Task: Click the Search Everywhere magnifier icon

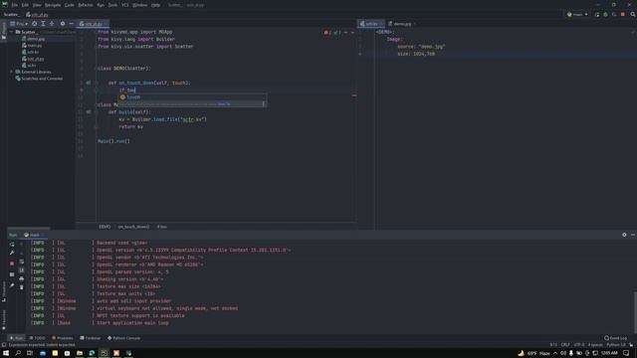Action: (x=633, y=14)
